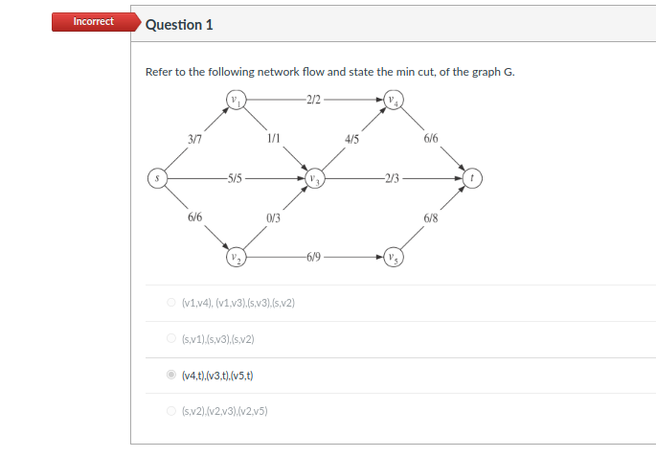This screenshot has height=457, width=656.
Task: Click graph node v1
Action: 237,100
